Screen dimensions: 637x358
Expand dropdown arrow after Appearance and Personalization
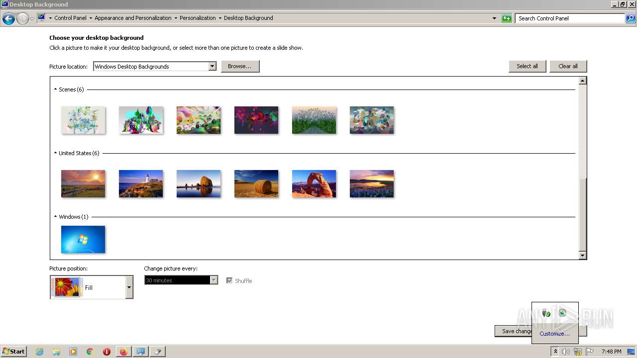(176, 18)
